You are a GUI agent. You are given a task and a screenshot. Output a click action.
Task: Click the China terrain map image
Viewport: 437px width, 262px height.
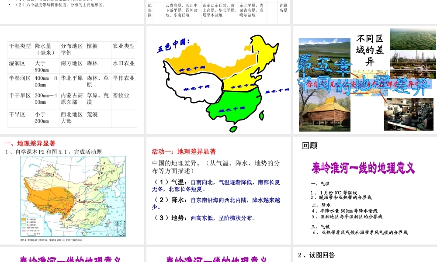(x=73, y=196)
